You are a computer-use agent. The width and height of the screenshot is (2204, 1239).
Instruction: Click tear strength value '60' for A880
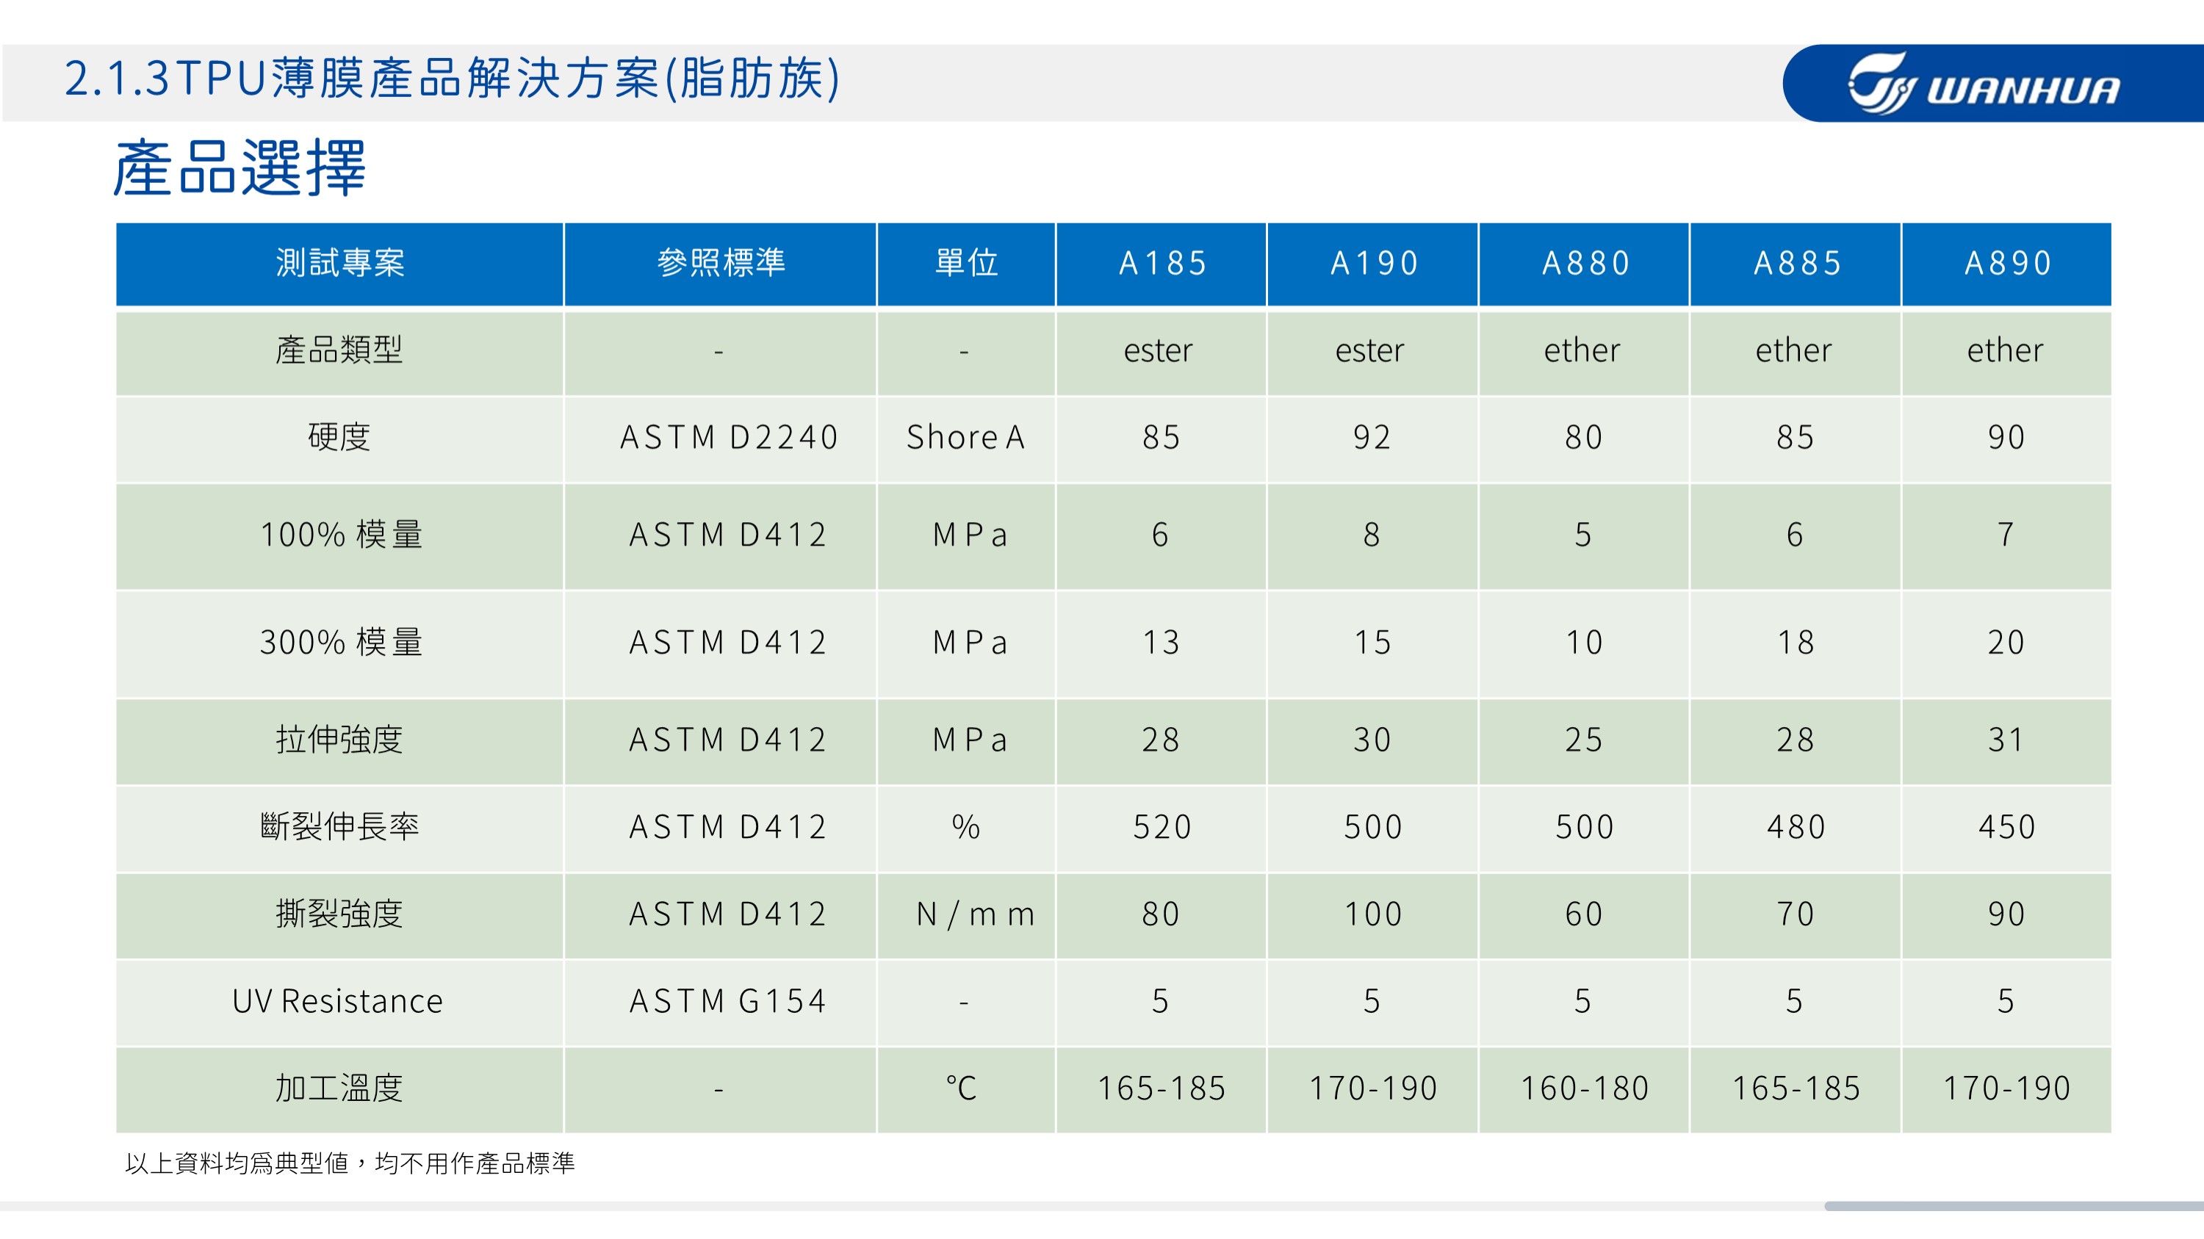[1584, 915]
